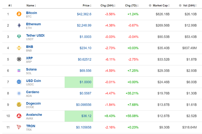The image size is (202, 134).
Task: Click Avalanche 24H change +8.43%
Action: click(110, 116)
